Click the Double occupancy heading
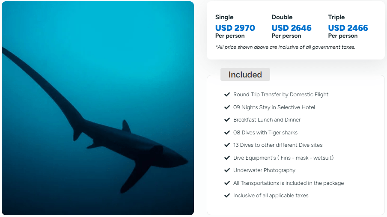The height and width of the screenshot is (217, 387). pyautogui.click(x=282, y=17)
